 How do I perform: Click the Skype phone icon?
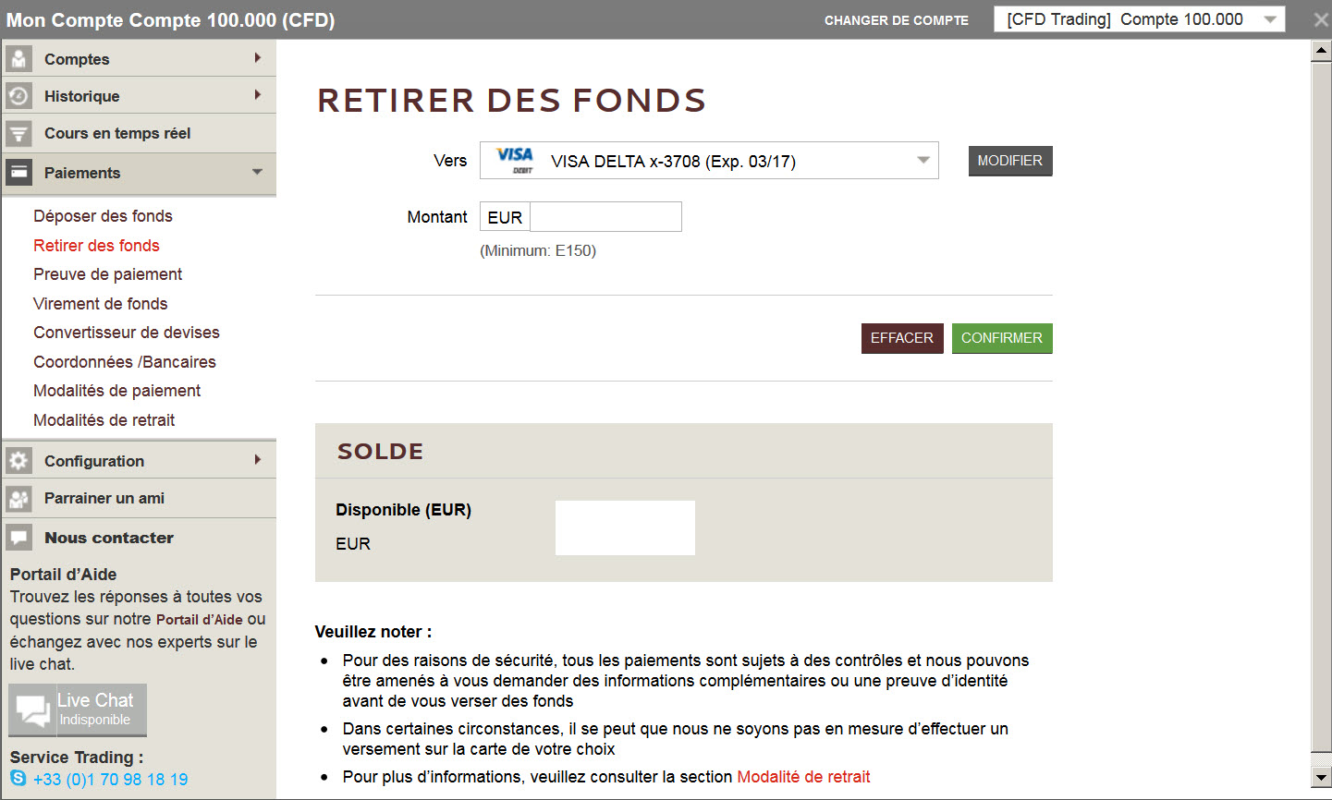(18, 779)
